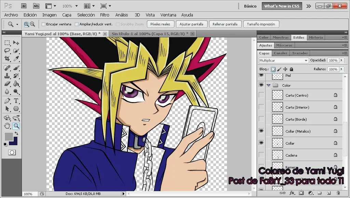Screen dimensions: 350x198
Task: Enable the Encajar ventana checkbox
Action: coord(44,24)
